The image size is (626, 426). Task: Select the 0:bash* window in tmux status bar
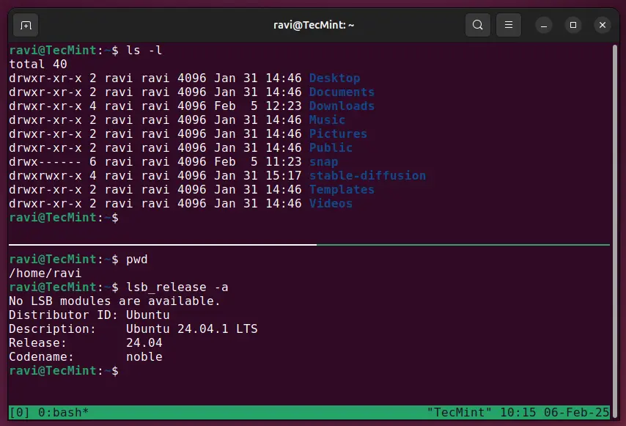point(63,412)
